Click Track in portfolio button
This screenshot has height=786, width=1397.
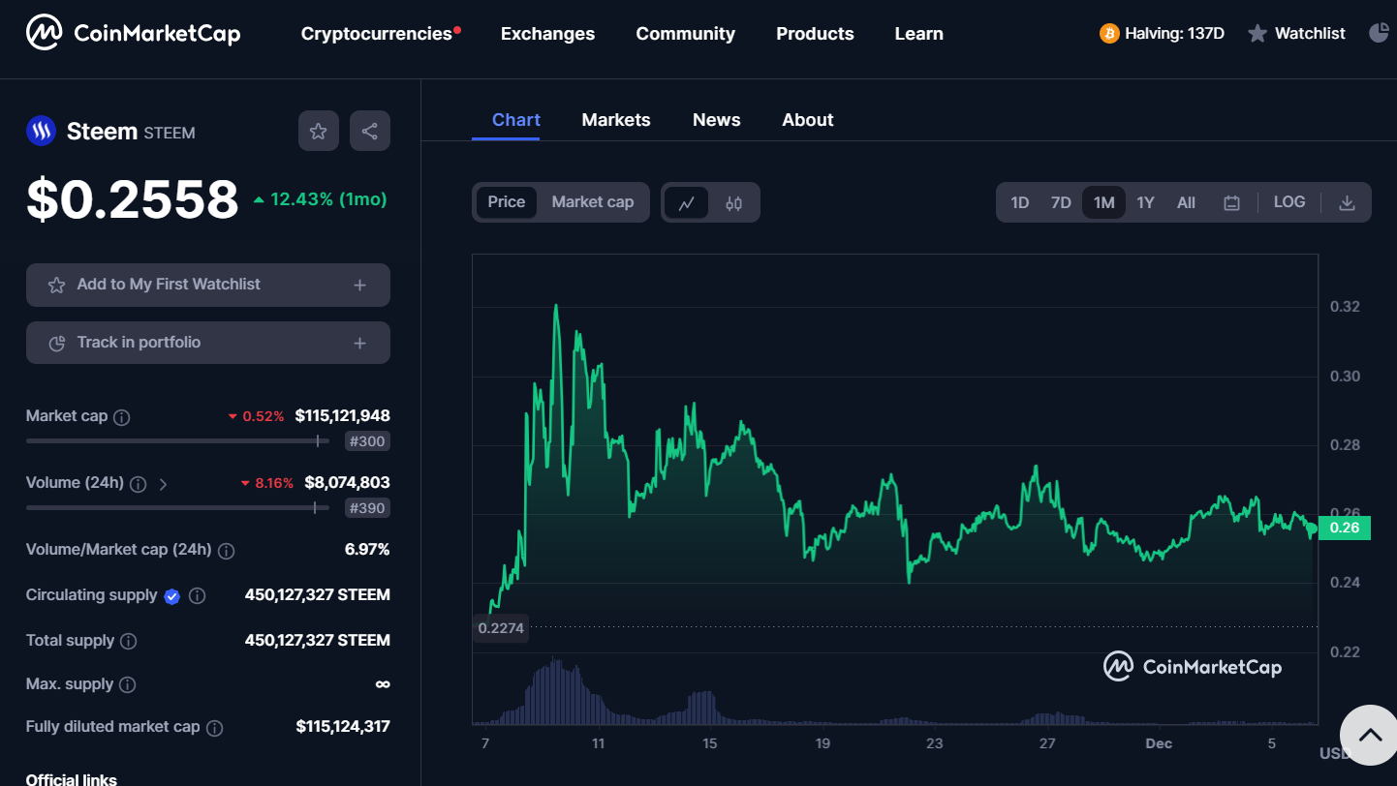coord(208,343)
